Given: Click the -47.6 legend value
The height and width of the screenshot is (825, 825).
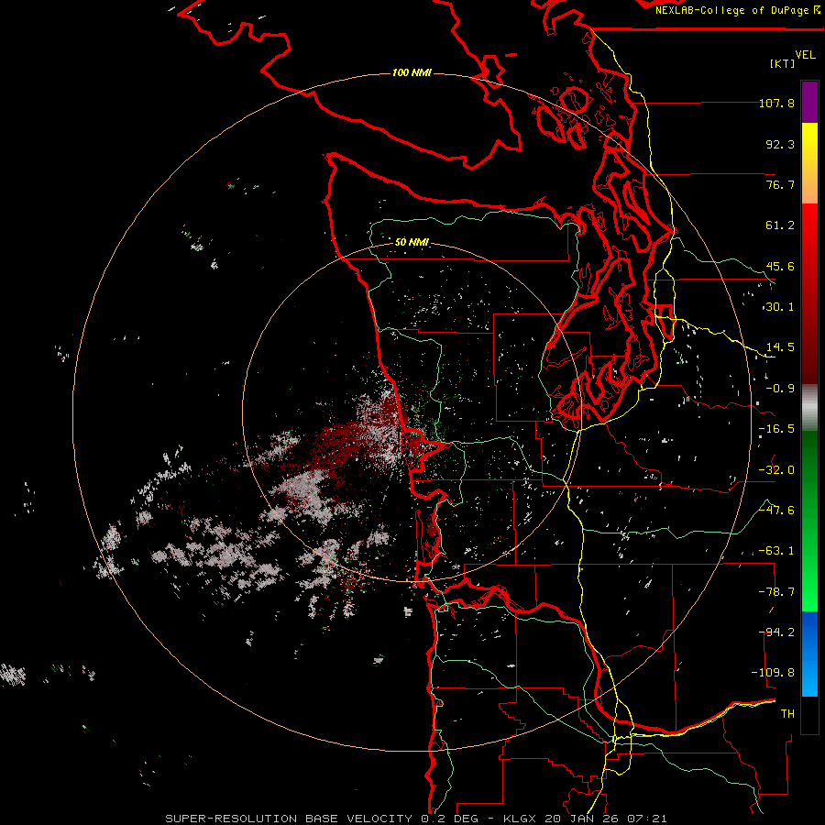Looking at the screenshot, I should pyautogui.click(x=776, y=511).
